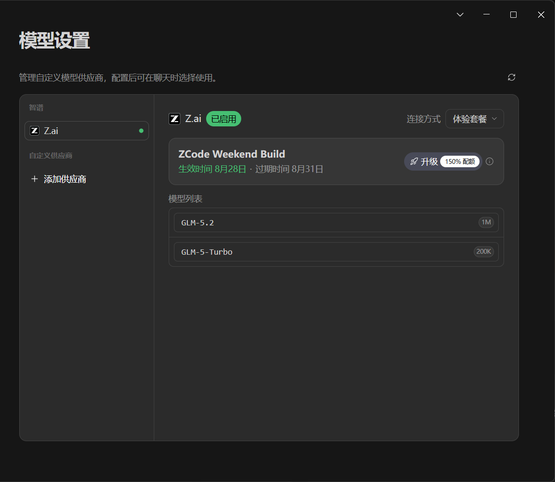Click the 自定义供应商 section label
This screenshot has width=555, height=482.
pos(50,156)
